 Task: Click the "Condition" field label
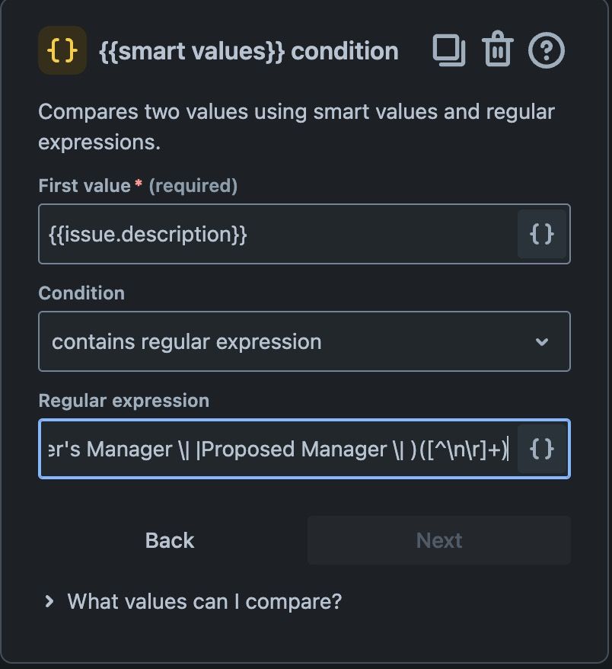tap(81, 293)
